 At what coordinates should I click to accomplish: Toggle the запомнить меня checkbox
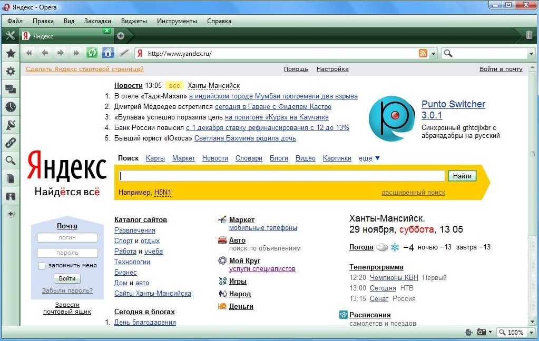click(42, 265)
